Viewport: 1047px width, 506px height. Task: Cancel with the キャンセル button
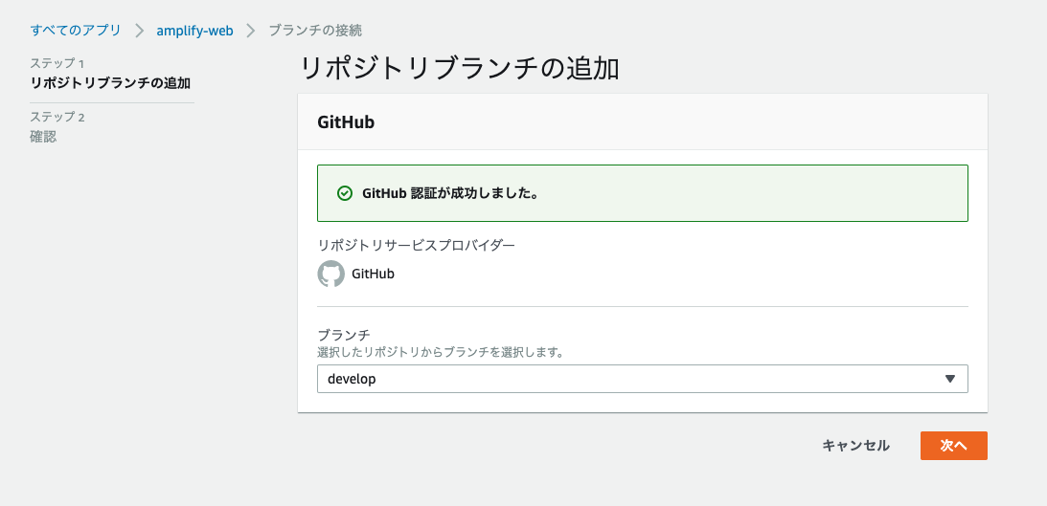855,446
